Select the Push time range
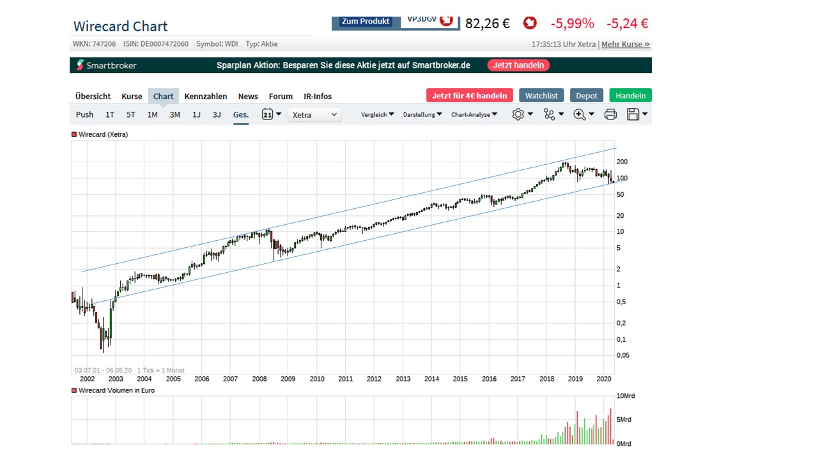 (84, 114)
